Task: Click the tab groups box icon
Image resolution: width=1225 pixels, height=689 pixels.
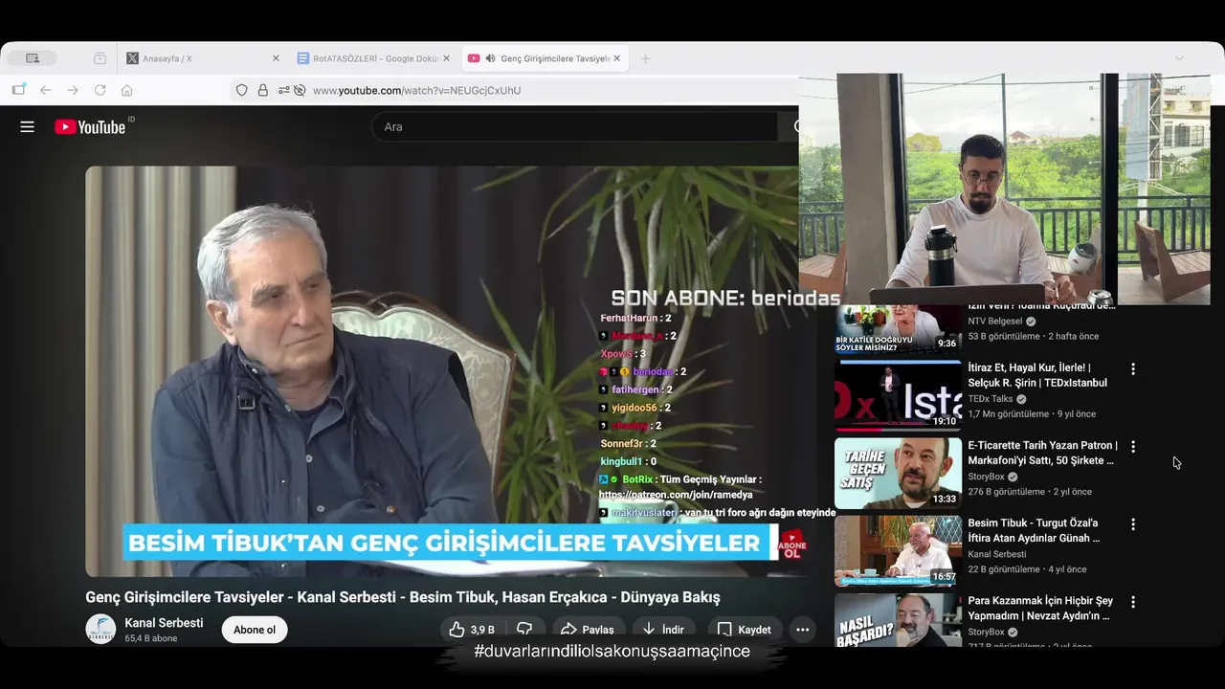Action: 100,58
